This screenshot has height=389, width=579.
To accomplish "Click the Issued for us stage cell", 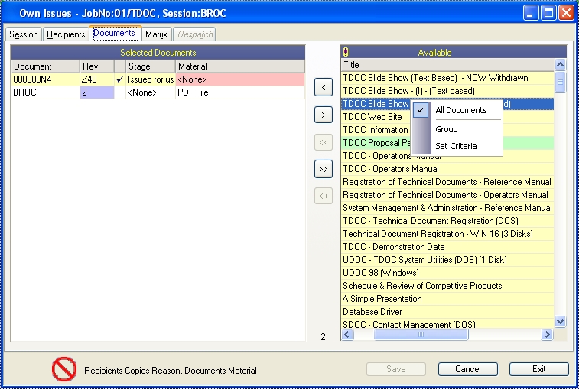I will coord(150,79).
